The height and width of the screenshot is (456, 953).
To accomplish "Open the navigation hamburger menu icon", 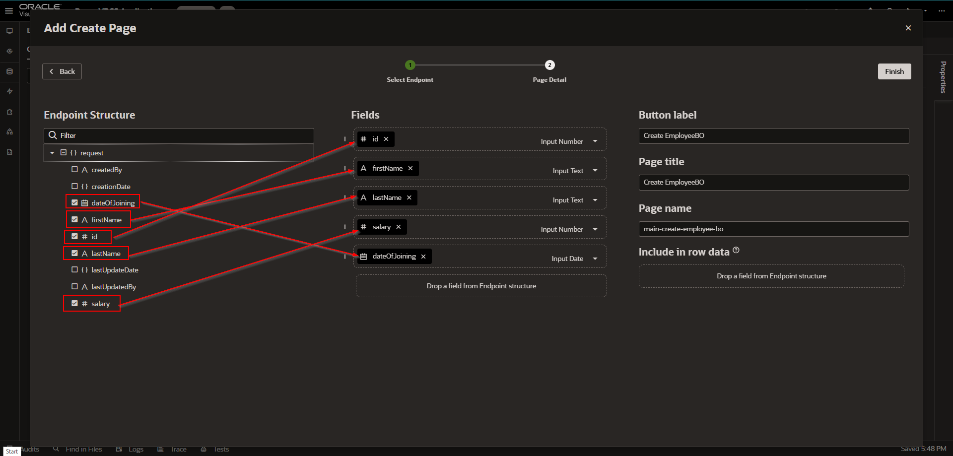I will [x=8, y=11].
